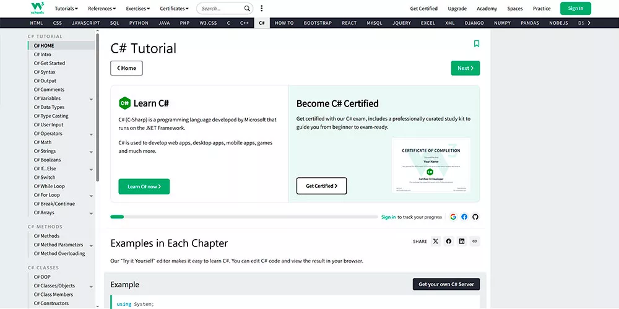Share on X (Twitter) icon

435,241
